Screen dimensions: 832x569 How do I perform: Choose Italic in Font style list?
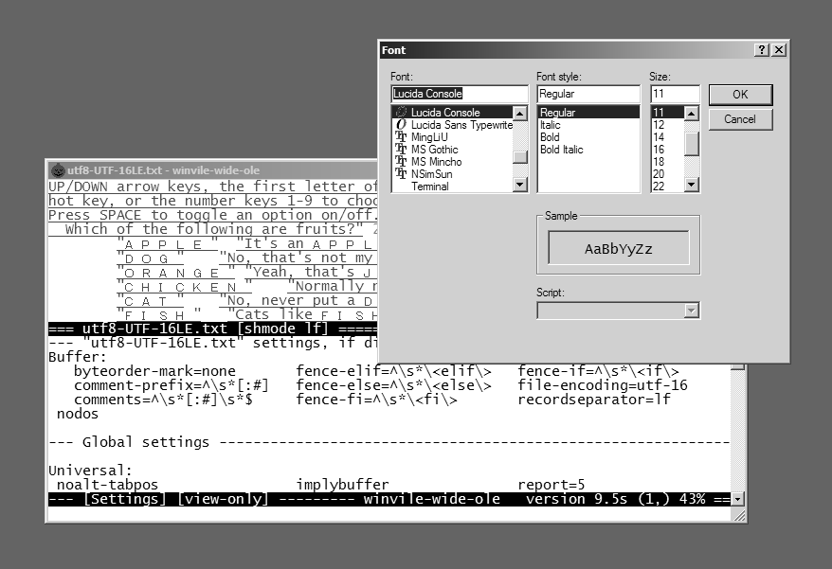tap(551, 125)
